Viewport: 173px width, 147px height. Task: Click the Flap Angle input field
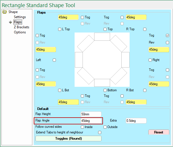91,121
